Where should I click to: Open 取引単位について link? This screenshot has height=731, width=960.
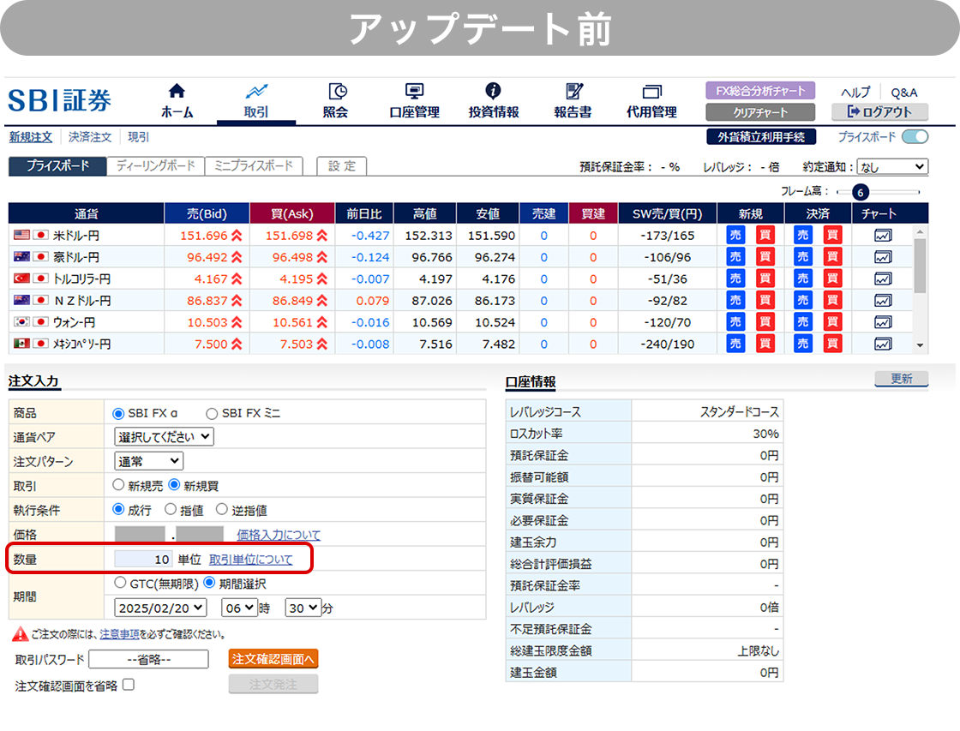click(x=250, y=560)
